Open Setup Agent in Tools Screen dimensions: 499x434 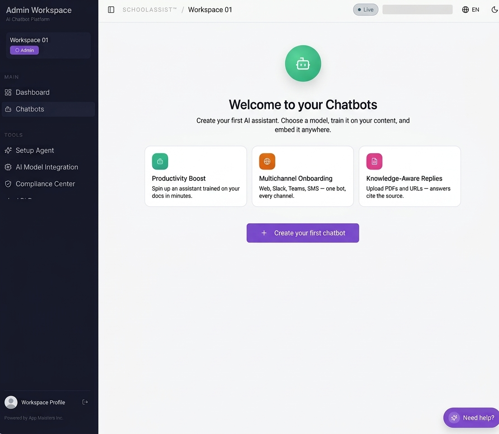point(48,150)
